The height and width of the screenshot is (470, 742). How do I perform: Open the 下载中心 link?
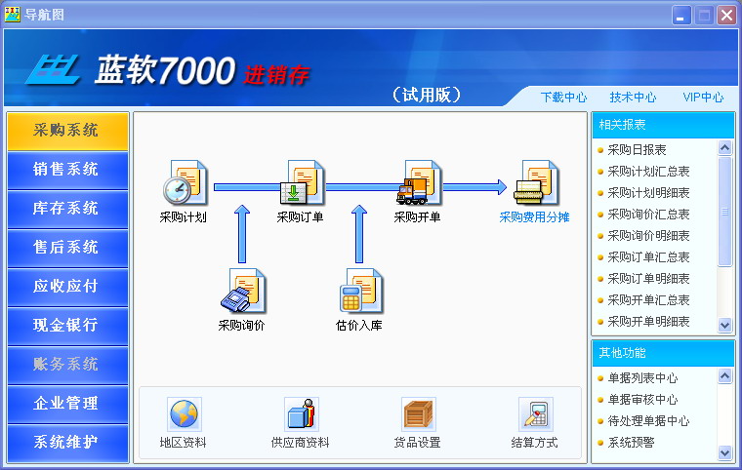tap(563, 97)
